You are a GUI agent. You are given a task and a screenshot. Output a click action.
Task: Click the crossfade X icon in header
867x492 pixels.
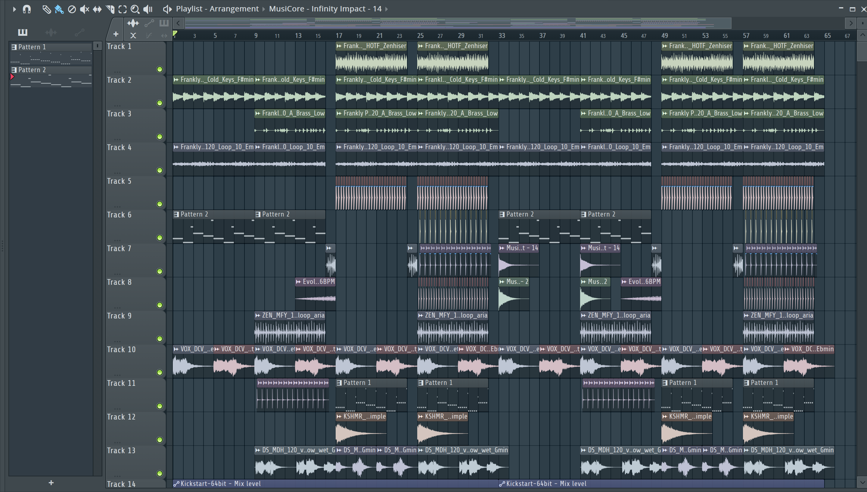pyautogui.click(x=133, y=35)
